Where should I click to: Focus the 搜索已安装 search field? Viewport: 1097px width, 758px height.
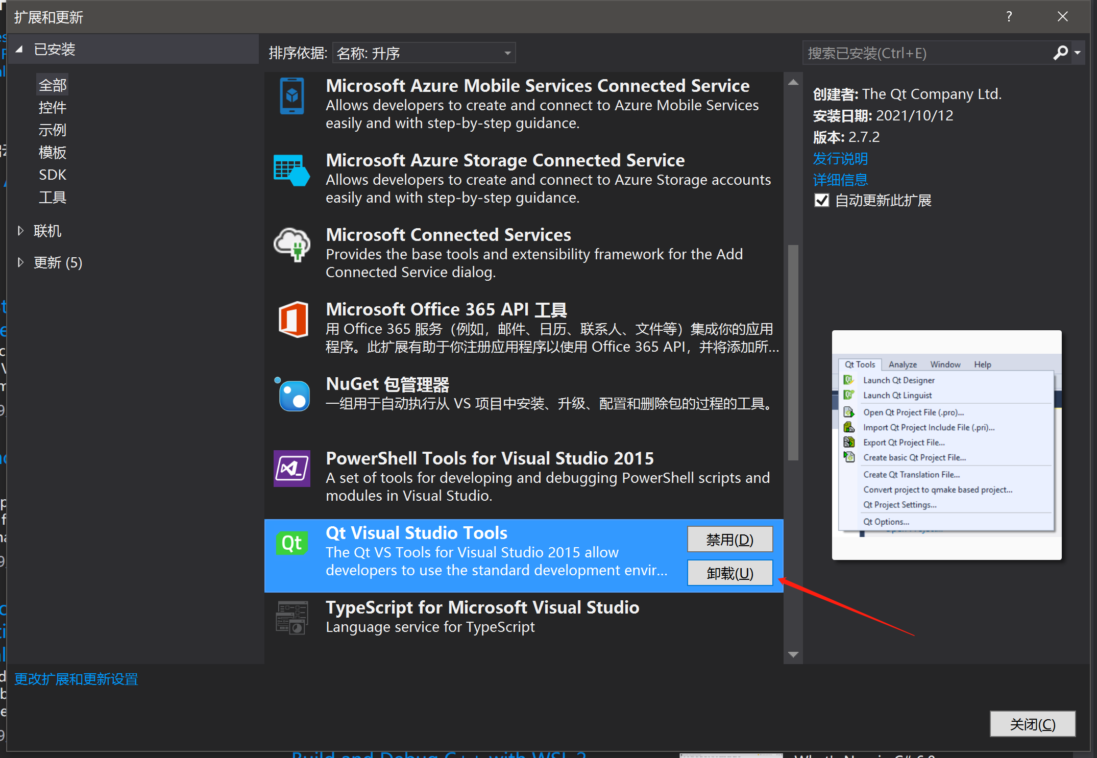click(x=927, y=53)
